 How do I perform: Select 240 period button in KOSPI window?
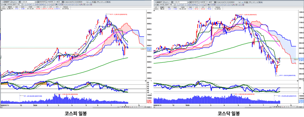click(x=81, y=2)
